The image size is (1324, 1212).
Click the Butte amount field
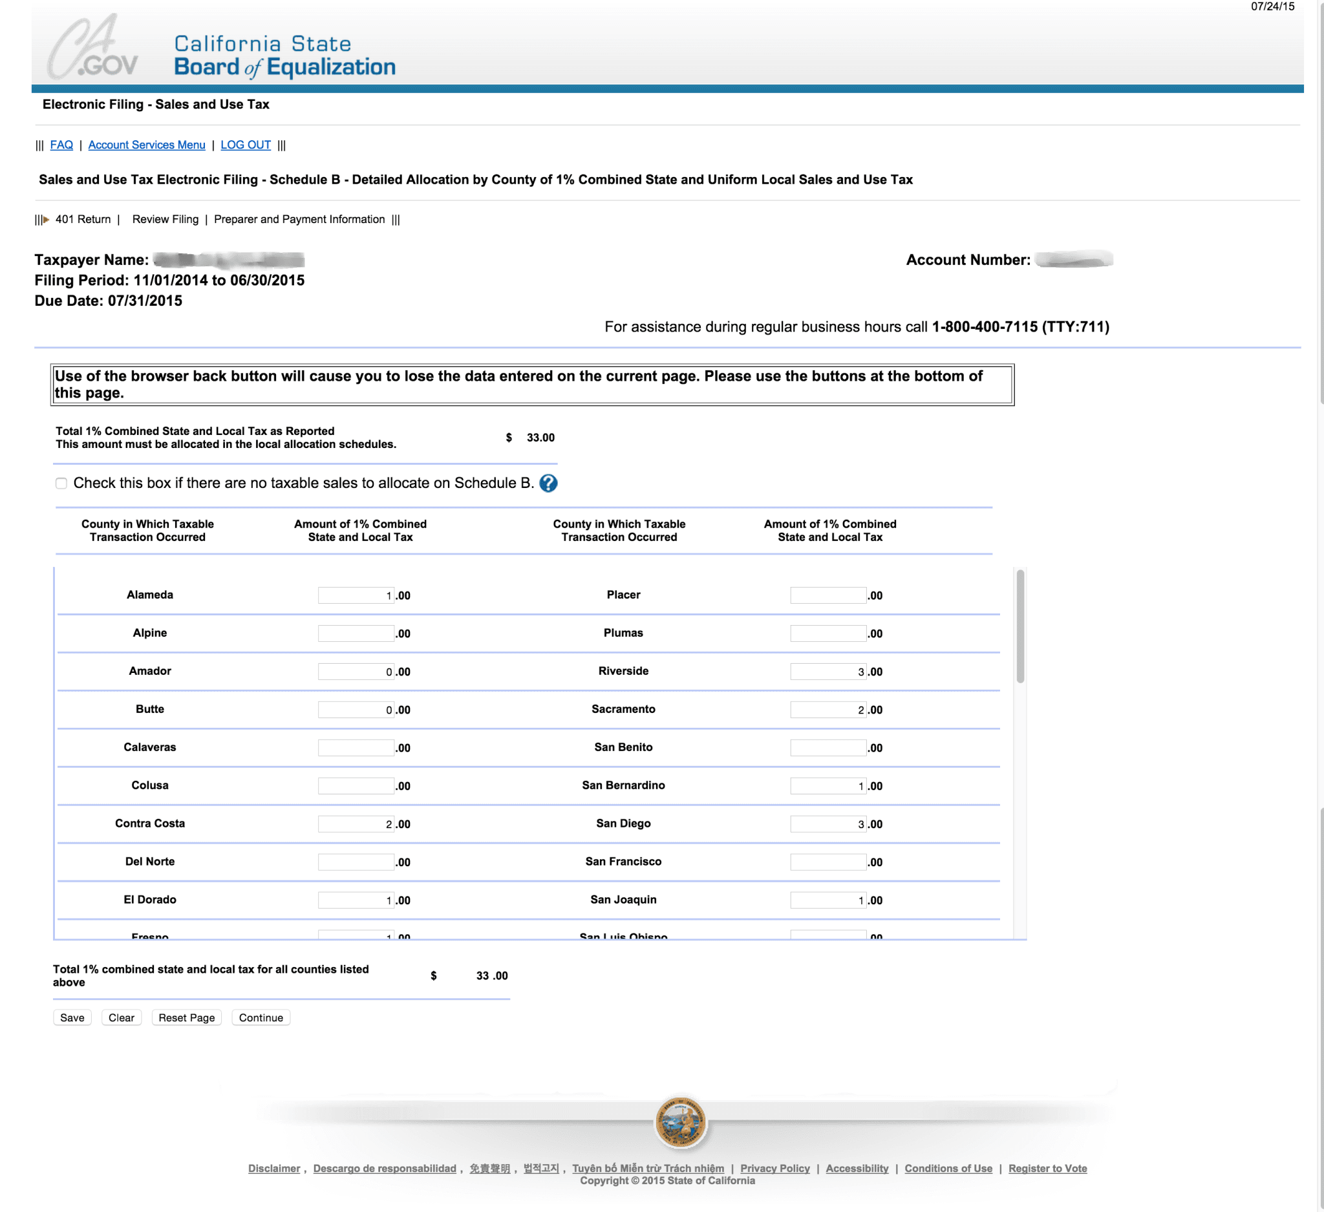coord(356,710)
